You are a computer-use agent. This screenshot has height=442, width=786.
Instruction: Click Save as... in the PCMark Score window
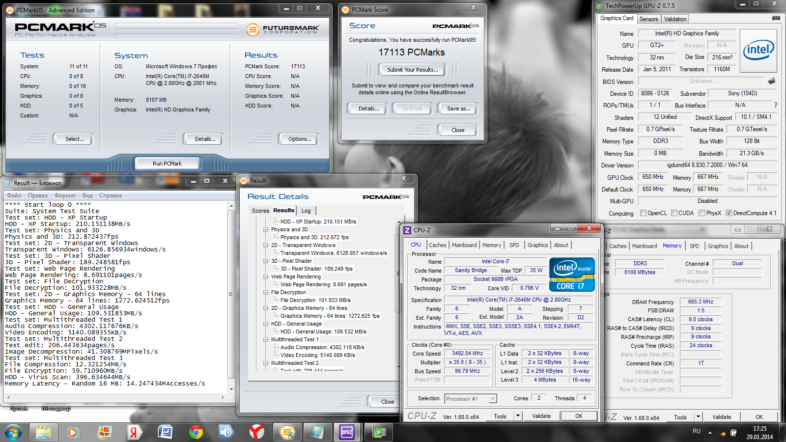pyautogui.click(x=458, y=109)
